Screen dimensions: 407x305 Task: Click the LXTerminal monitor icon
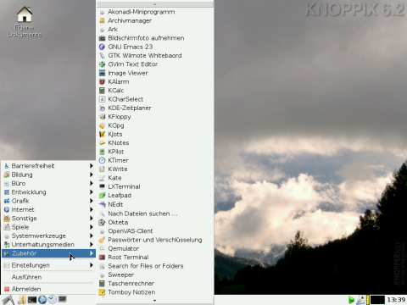(x=102, y=186)
